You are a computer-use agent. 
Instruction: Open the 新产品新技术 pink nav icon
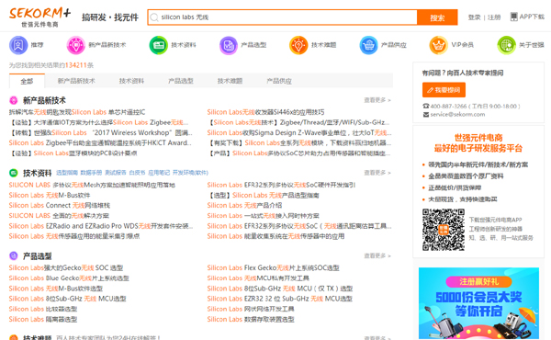(76, 45)
